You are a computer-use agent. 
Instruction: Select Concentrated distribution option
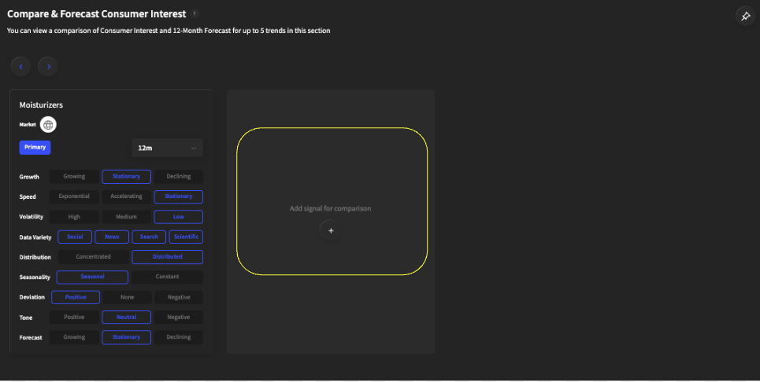click(93, 257)
